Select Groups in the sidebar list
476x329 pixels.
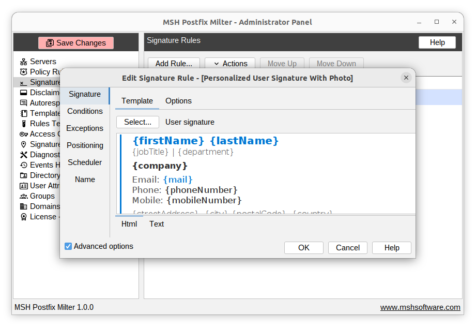tap(42, 196)
